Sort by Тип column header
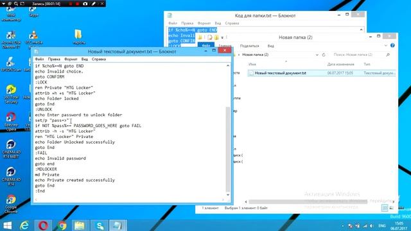The width and height of the screenshot is (411, 231). [367, 64]
